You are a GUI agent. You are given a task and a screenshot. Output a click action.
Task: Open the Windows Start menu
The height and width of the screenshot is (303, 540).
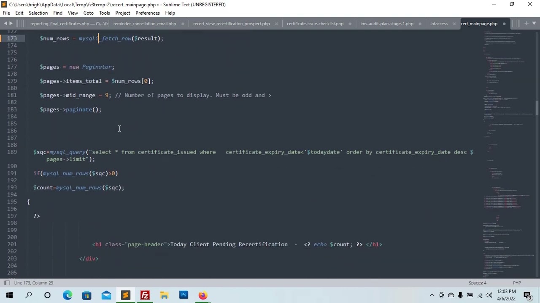click(x=9, y=295)
